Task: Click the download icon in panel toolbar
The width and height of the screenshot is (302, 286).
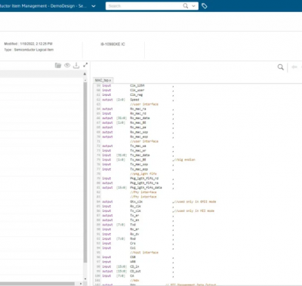Action: point(76,66)
